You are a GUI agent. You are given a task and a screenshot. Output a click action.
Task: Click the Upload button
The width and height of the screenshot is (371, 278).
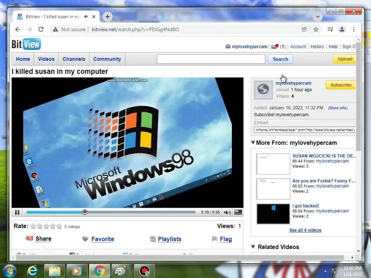(344, 59)
